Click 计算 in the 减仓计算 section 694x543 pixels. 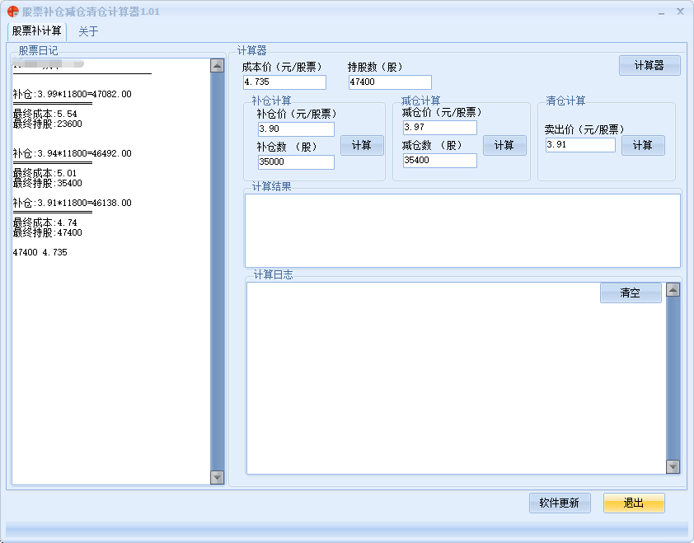pos(504,145)
